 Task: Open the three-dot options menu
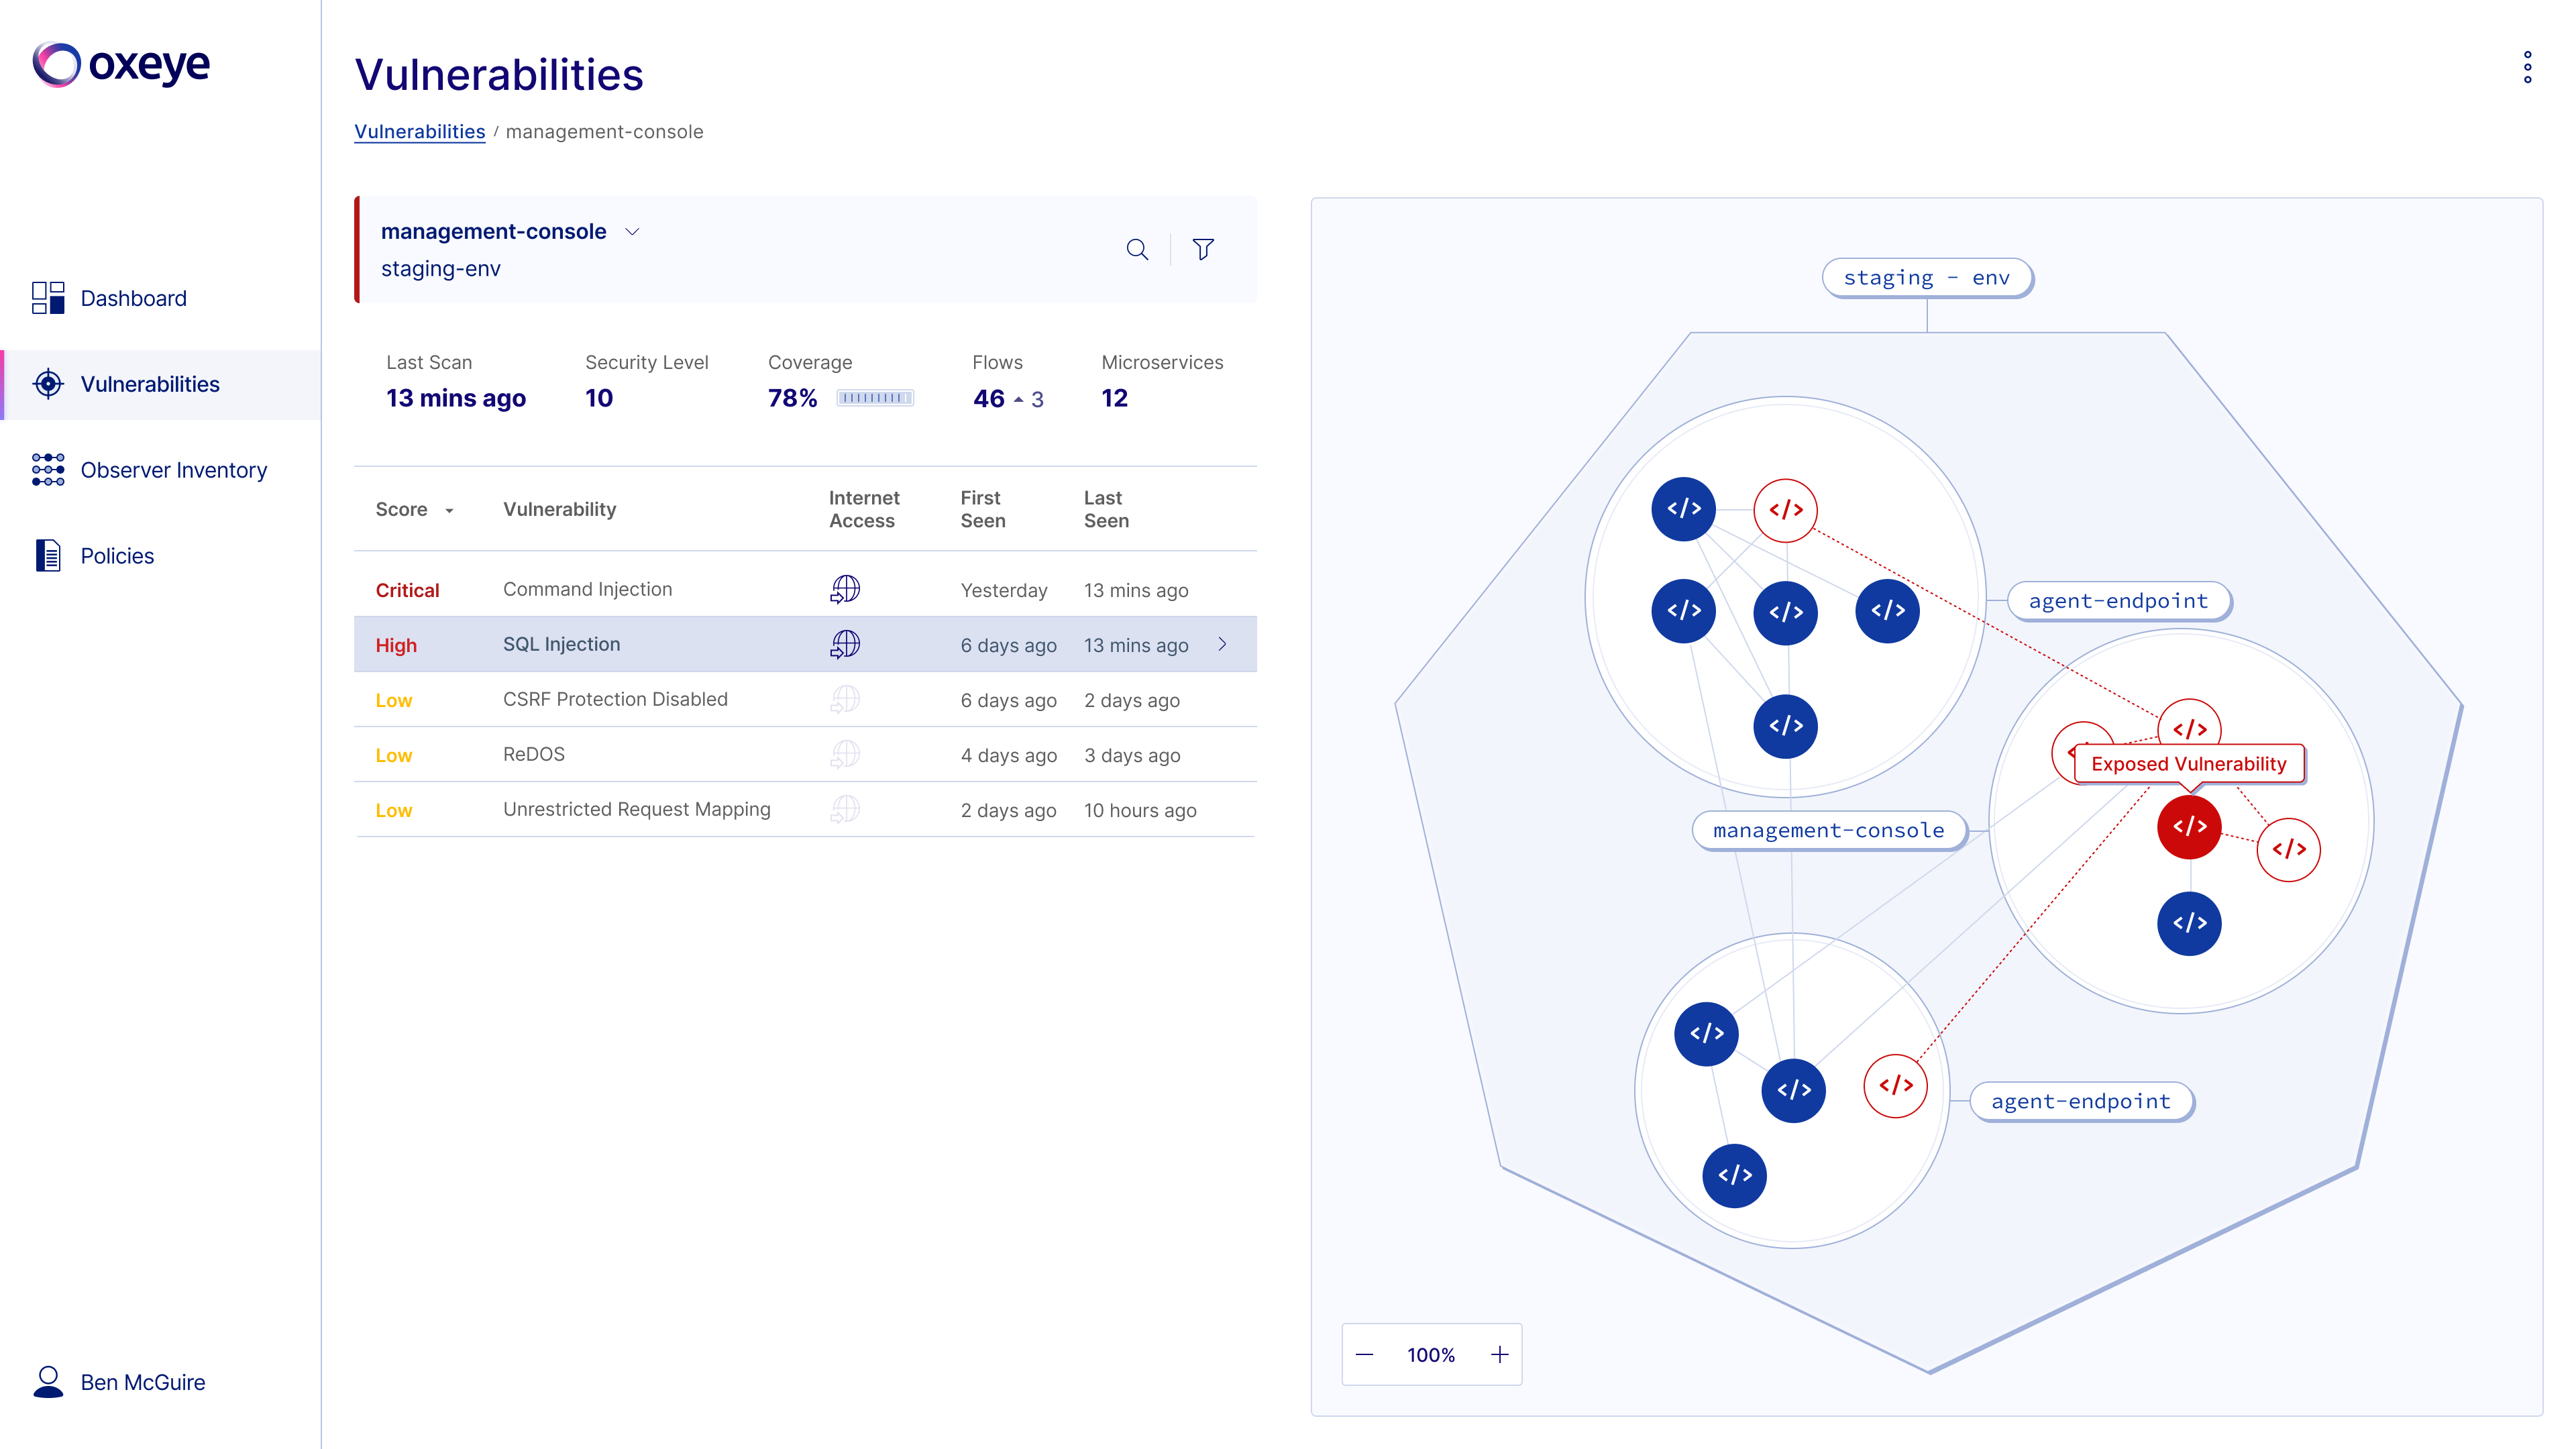click(2527, 67)
